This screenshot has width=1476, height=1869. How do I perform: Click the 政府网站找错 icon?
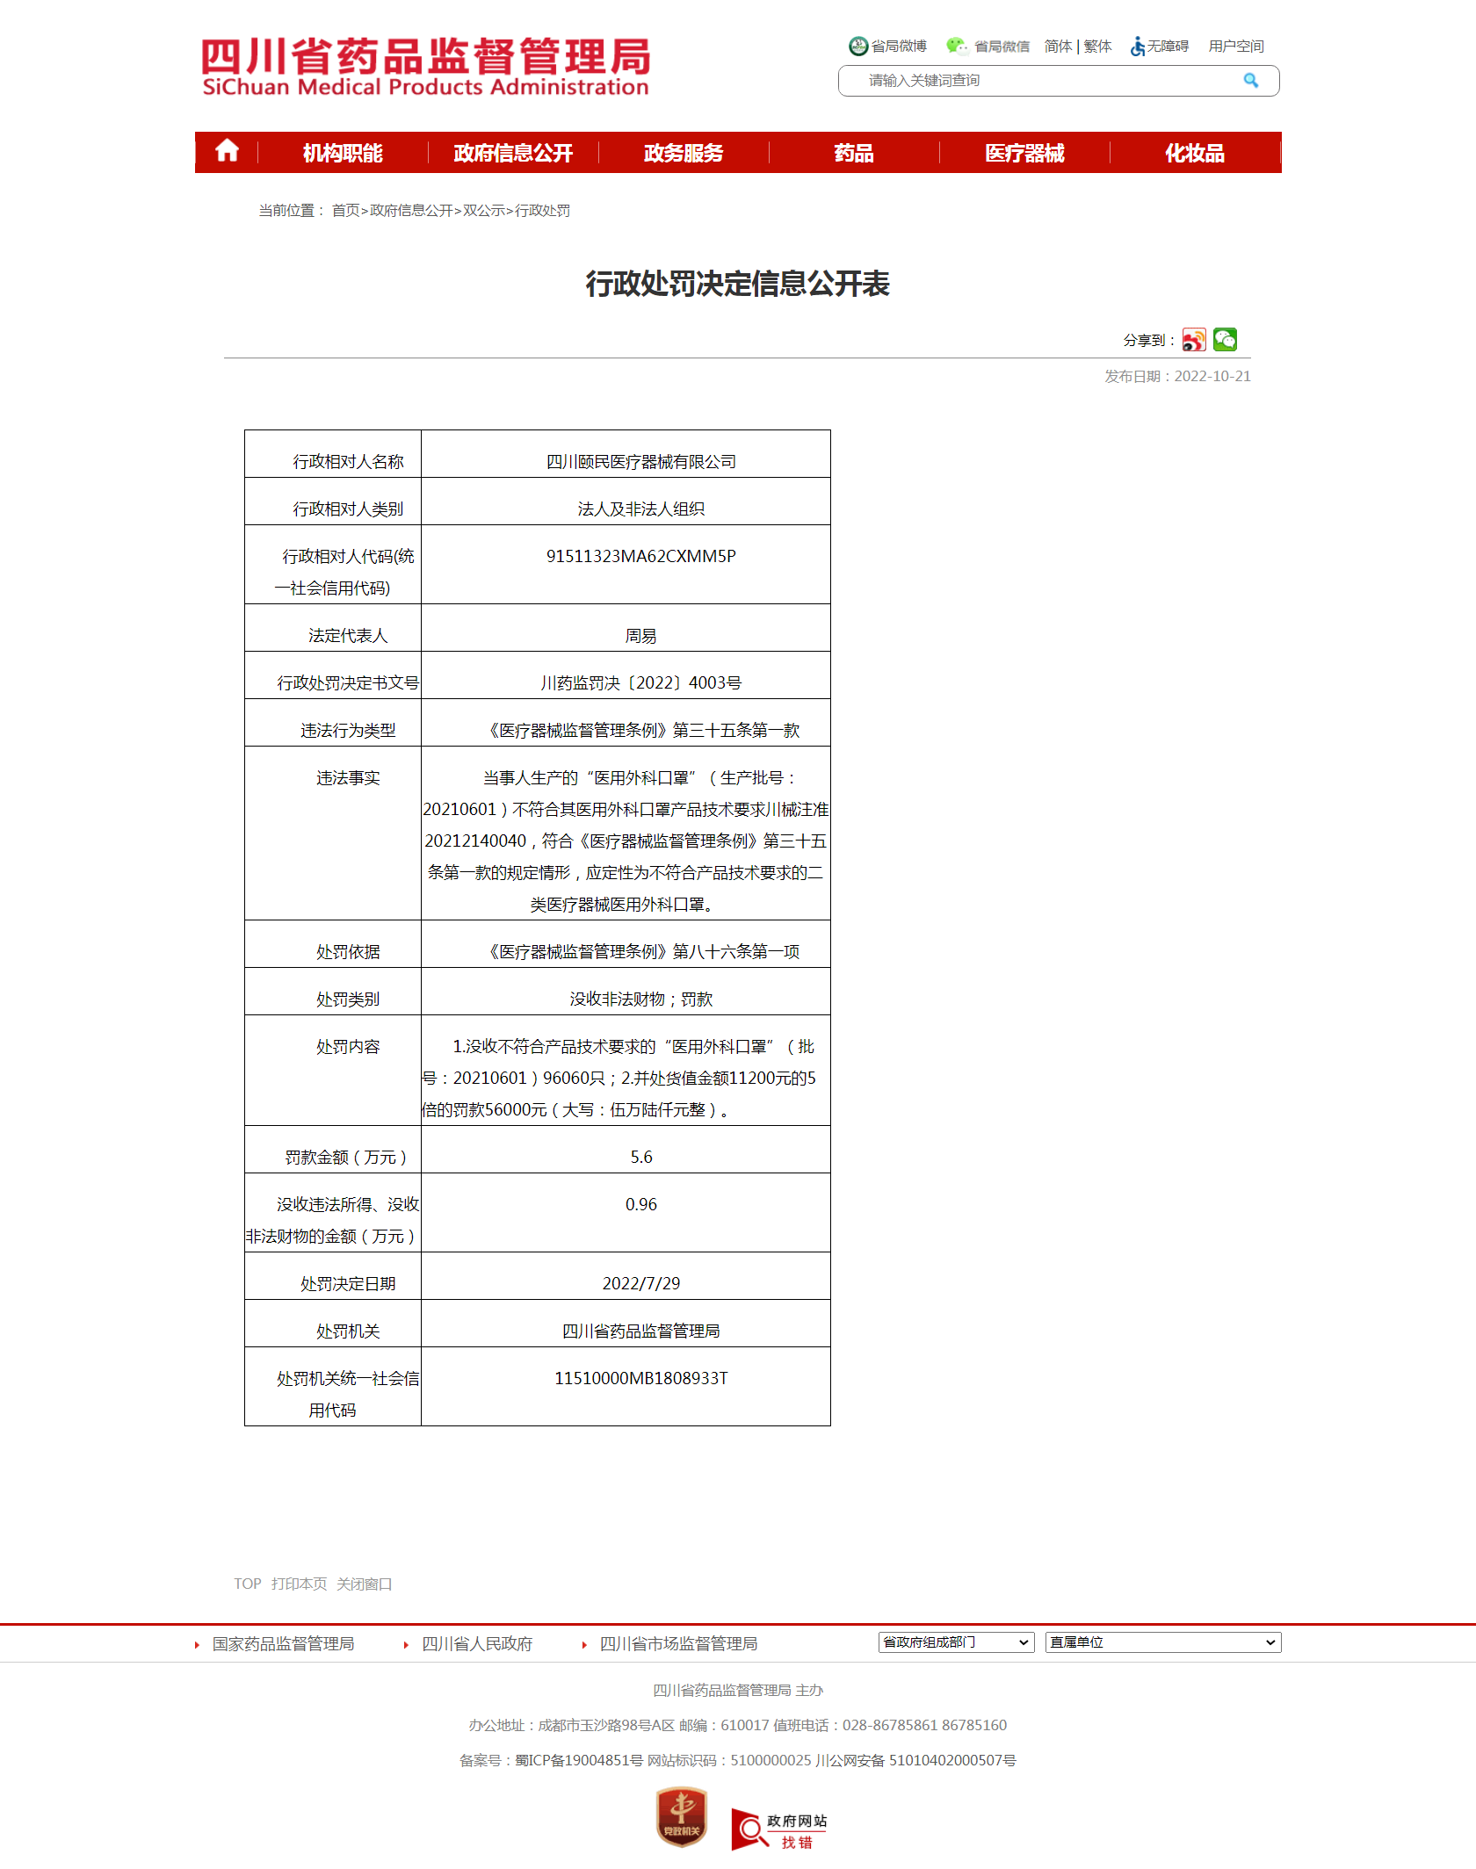[x=779, y=1829]
